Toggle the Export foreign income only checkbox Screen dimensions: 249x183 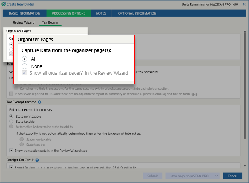click(x=12, y=167)
